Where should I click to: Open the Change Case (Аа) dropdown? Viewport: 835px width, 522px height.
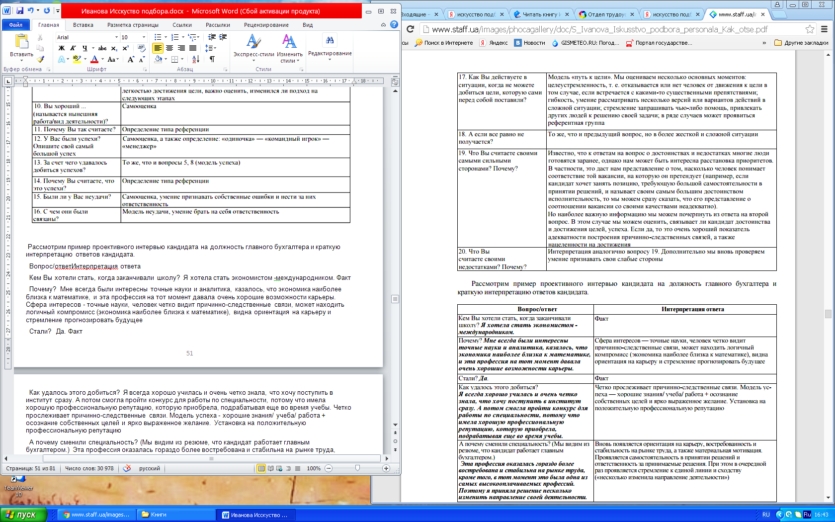point(113,59)
